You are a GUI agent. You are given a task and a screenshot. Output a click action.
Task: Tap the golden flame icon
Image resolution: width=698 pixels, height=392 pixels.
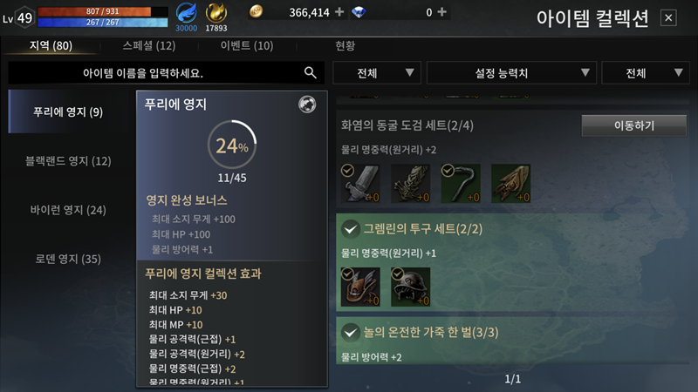pyautogui.click(x=216, y=12)
